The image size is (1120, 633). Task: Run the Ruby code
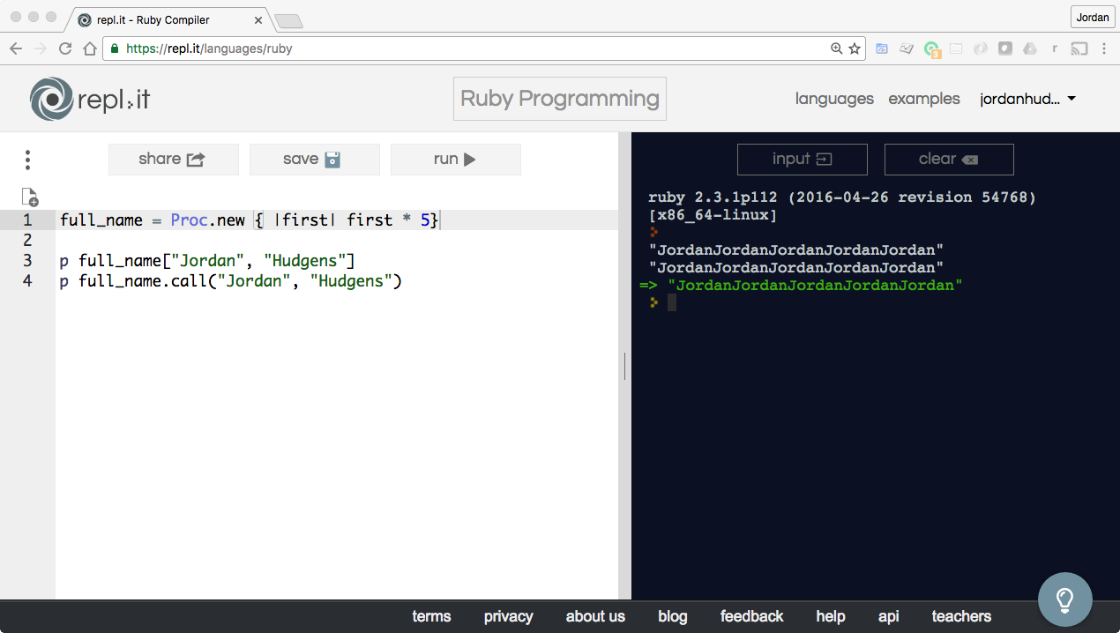coord(455,160)
